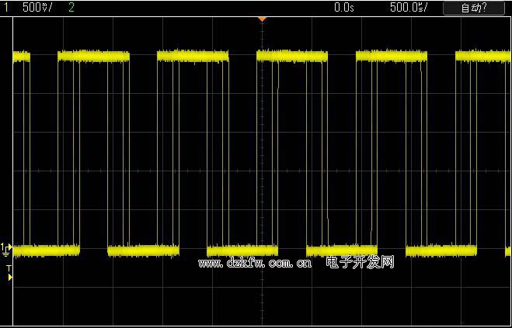
Task: Click the second high-level pulse from the left
Action: pyautogui.click(x=93, y=56)
